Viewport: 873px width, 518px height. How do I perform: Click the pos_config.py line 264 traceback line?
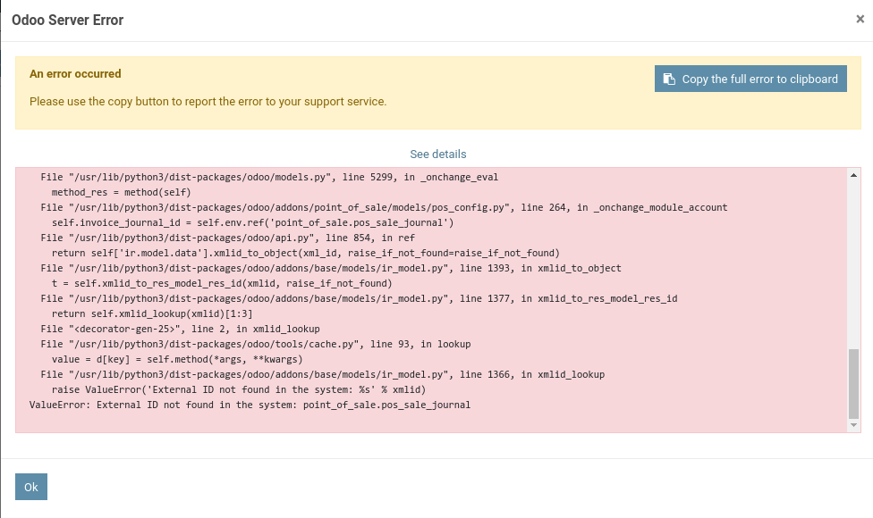click(x=384, y=207)
